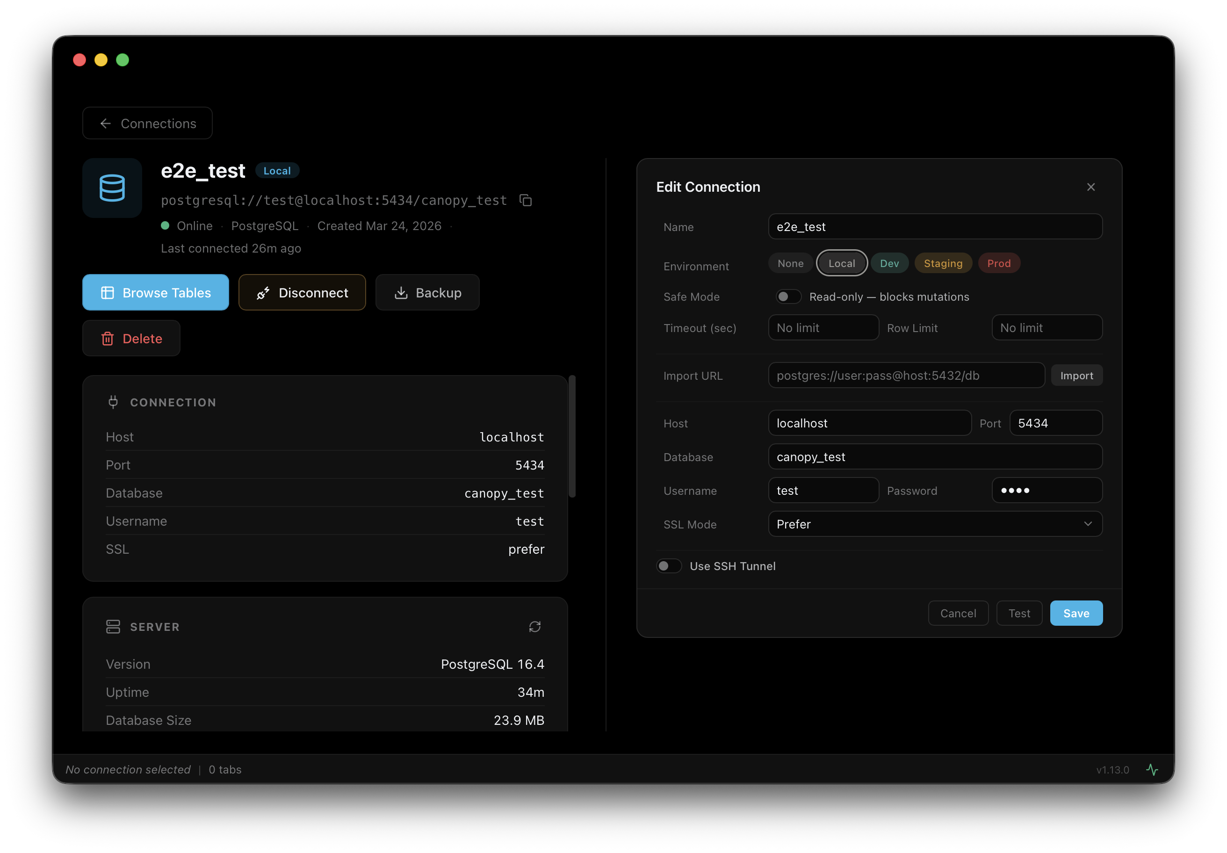The image size is (1227, 853).
Task: Refresh the Server stats
Action: [x=534, y=626]
